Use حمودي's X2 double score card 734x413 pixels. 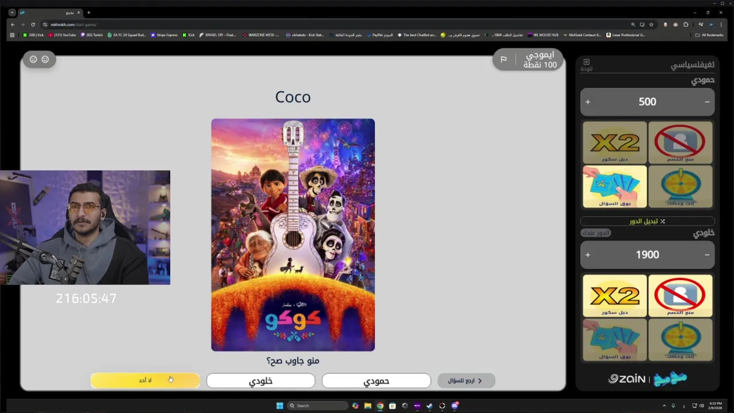coord(615,142)
